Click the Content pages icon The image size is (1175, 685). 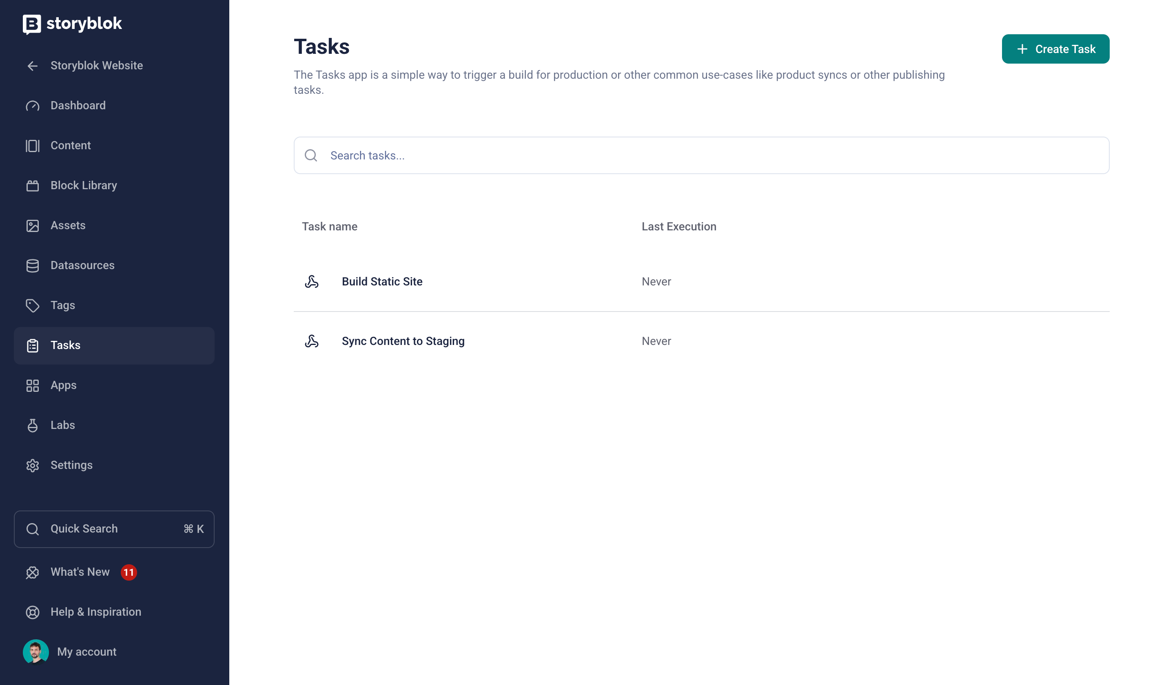tap(32, 146)
